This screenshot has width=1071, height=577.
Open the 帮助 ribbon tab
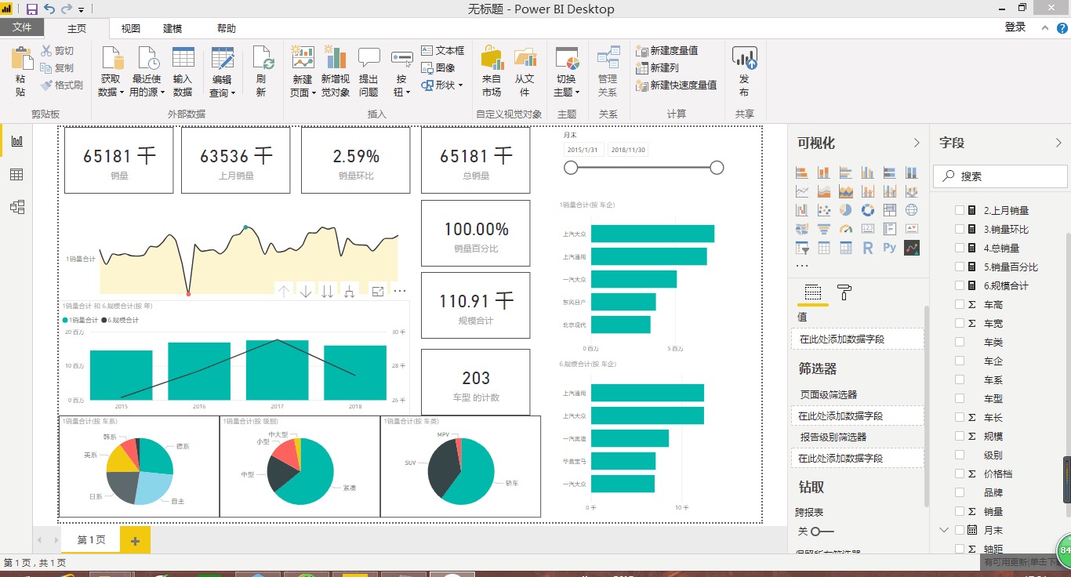click(226, 28)
